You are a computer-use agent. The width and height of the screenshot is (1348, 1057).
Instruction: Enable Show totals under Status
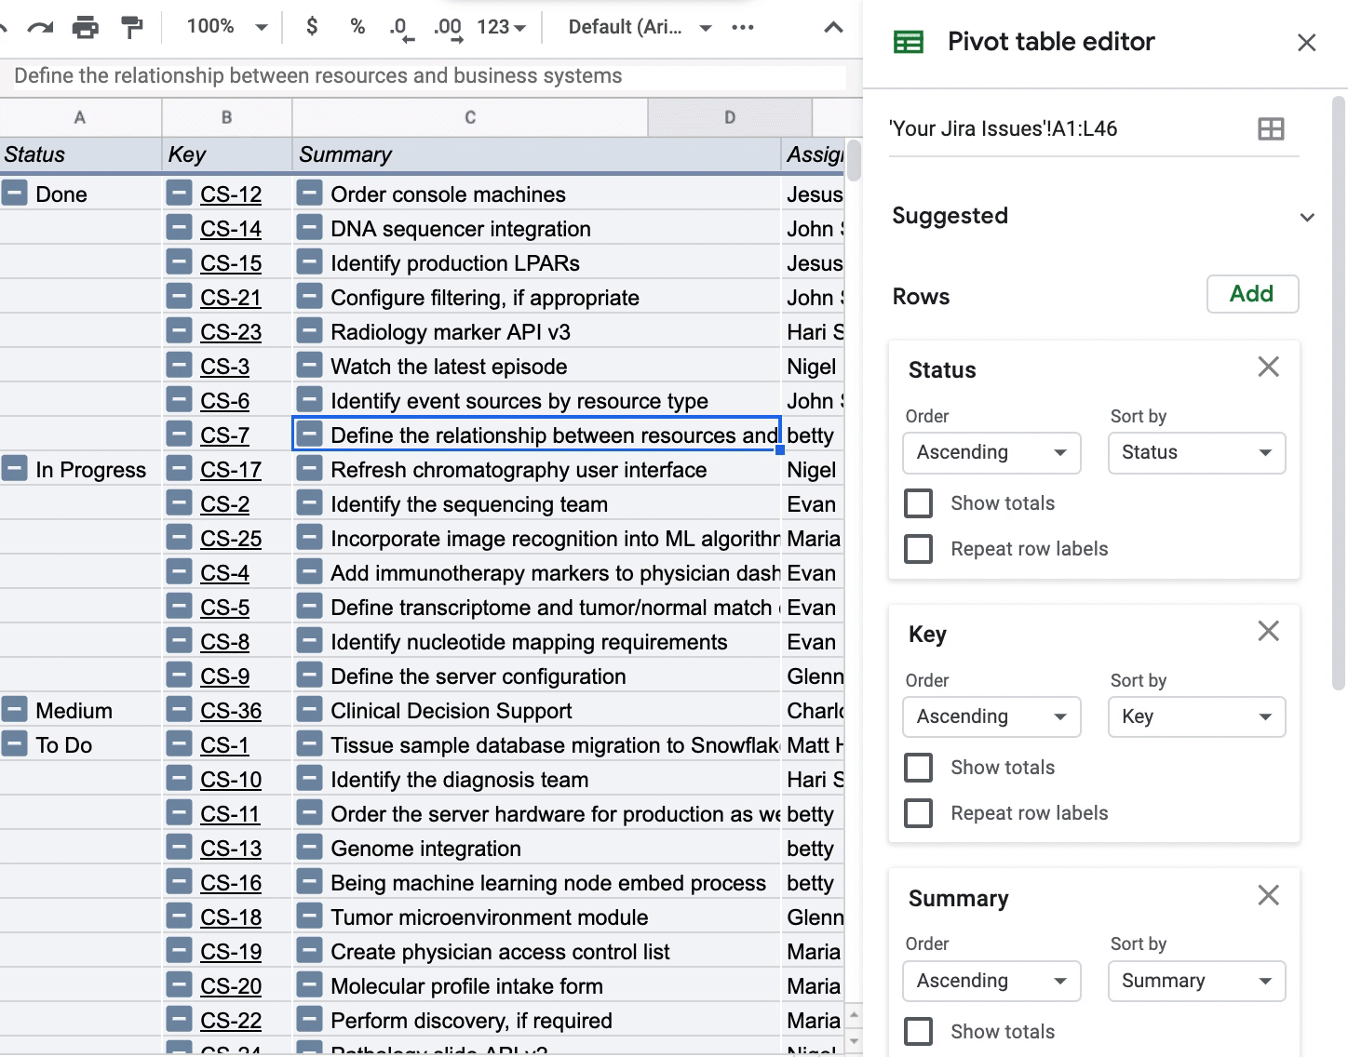919,503
